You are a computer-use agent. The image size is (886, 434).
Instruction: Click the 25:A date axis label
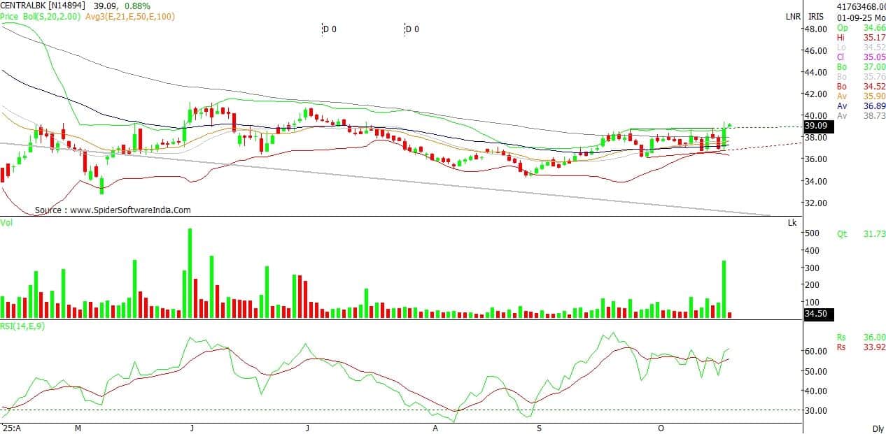click(11, 427)
